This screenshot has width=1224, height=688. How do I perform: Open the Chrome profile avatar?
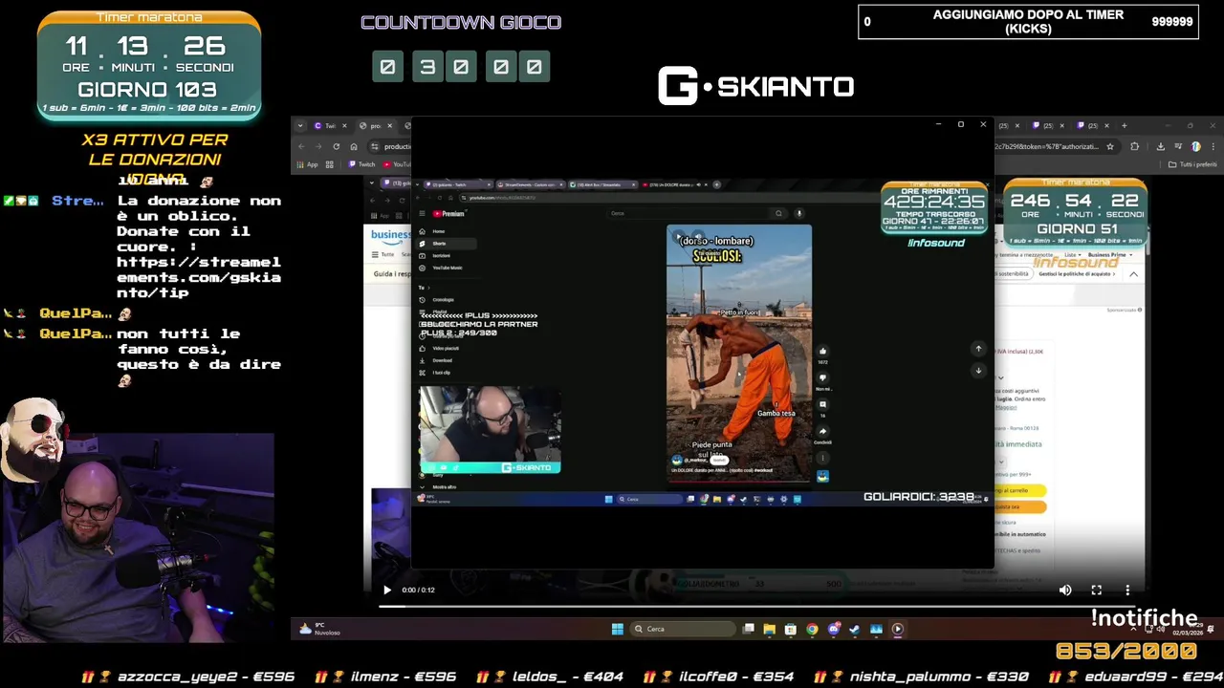tap(1195, 146)
